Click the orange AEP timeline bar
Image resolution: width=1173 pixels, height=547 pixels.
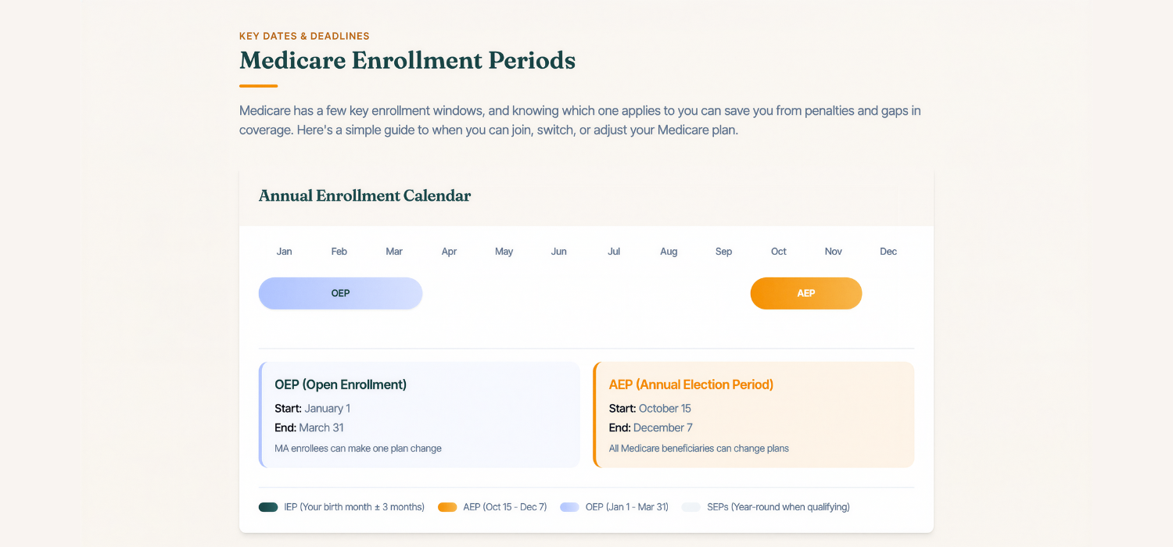806,293
